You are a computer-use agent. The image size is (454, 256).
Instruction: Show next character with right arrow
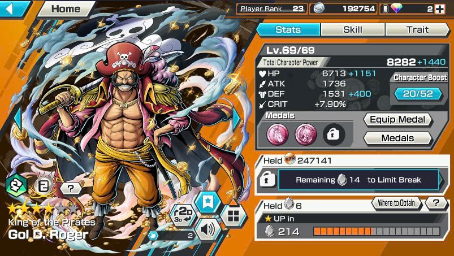coord(237,118)
